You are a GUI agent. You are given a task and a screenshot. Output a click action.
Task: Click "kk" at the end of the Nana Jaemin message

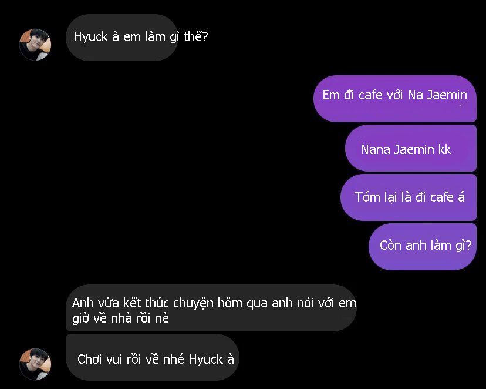445,149
